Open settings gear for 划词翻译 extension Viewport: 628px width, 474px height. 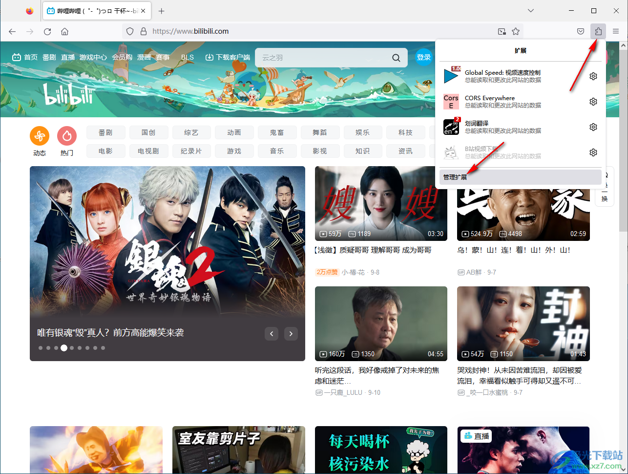(x=593, y=127)
